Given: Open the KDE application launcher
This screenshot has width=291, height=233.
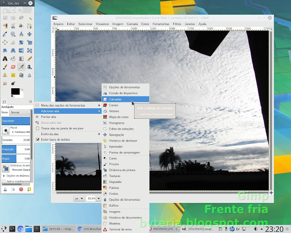Looking at the screenshot, I should click(4, 229).
